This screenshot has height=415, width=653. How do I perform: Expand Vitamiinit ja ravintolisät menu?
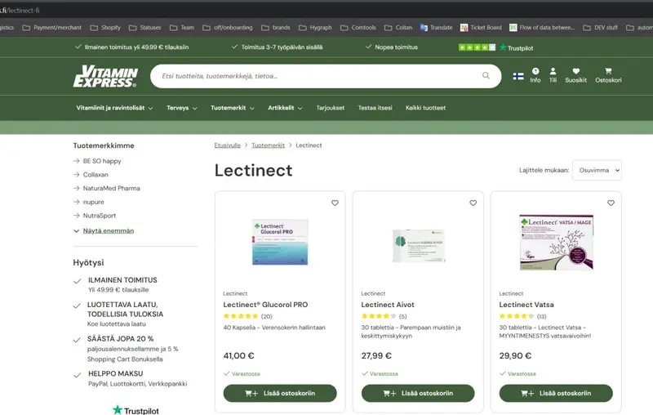(x=114, y=108)
